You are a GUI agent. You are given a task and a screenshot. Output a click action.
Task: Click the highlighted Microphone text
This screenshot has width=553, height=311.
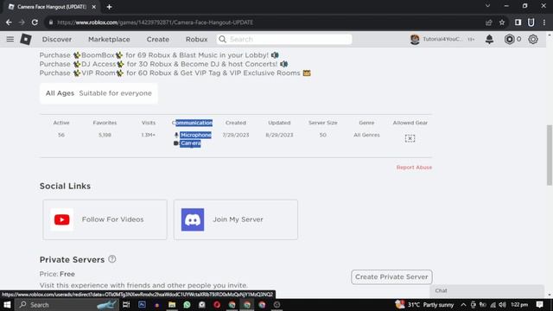click(x=196, y=135)
